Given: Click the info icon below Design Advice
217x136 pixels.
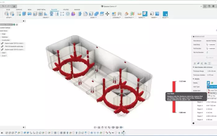Looking at the screenshot, I should [193, 123].
